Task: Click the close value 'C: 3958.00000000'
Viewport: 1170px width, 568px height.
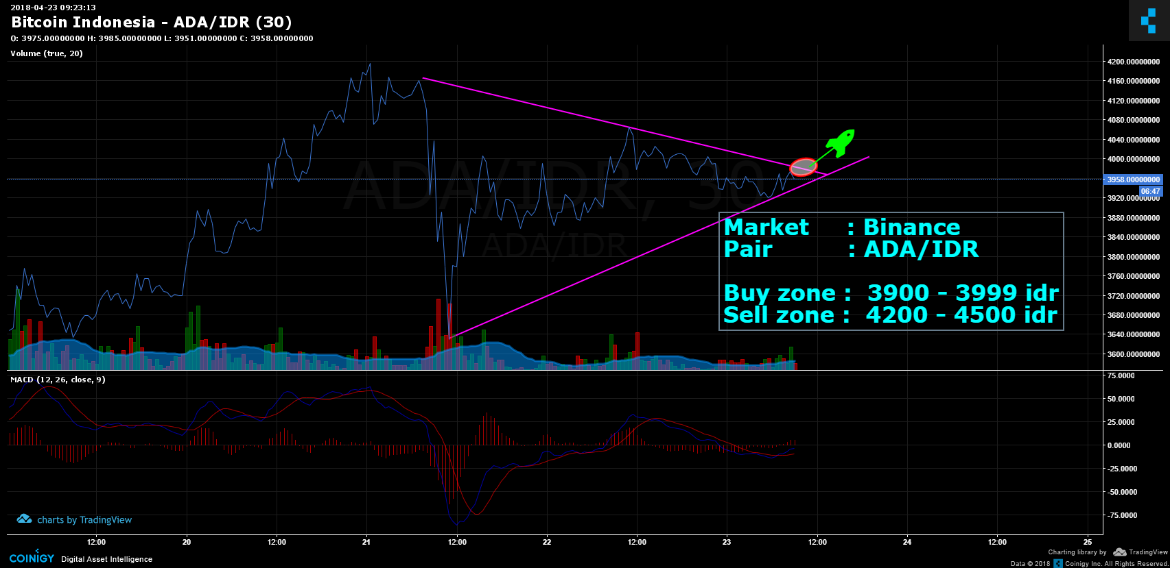Action: [276, 38]
